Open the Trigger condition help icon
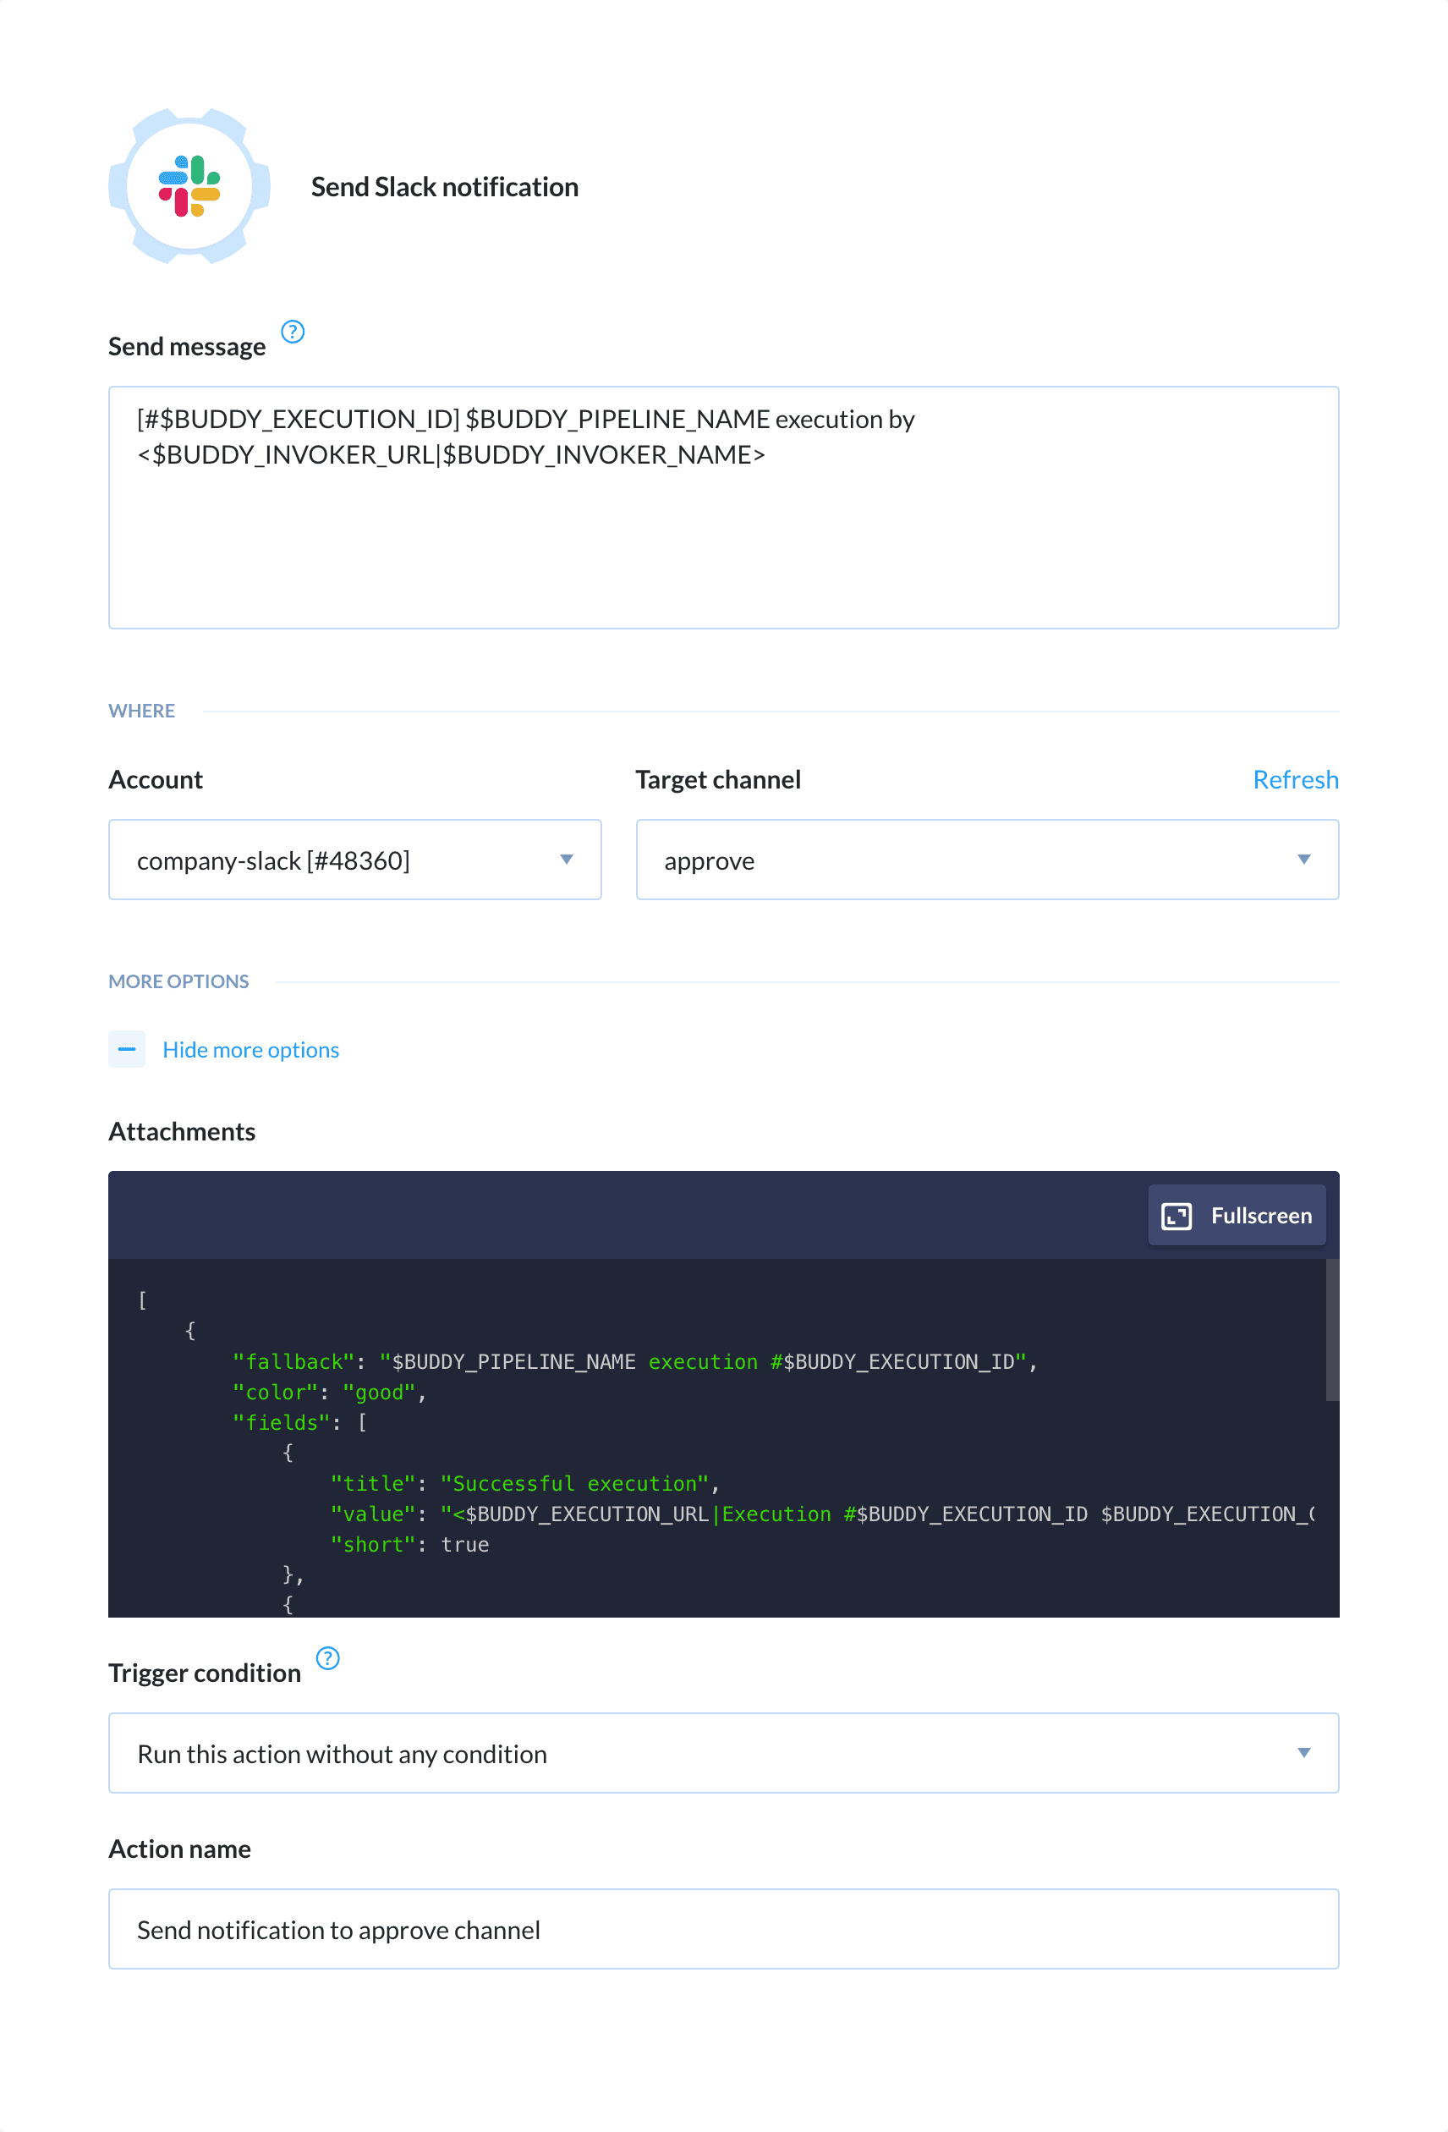This screenshot has width=1448, height=2132. (x=327, y=1658)
